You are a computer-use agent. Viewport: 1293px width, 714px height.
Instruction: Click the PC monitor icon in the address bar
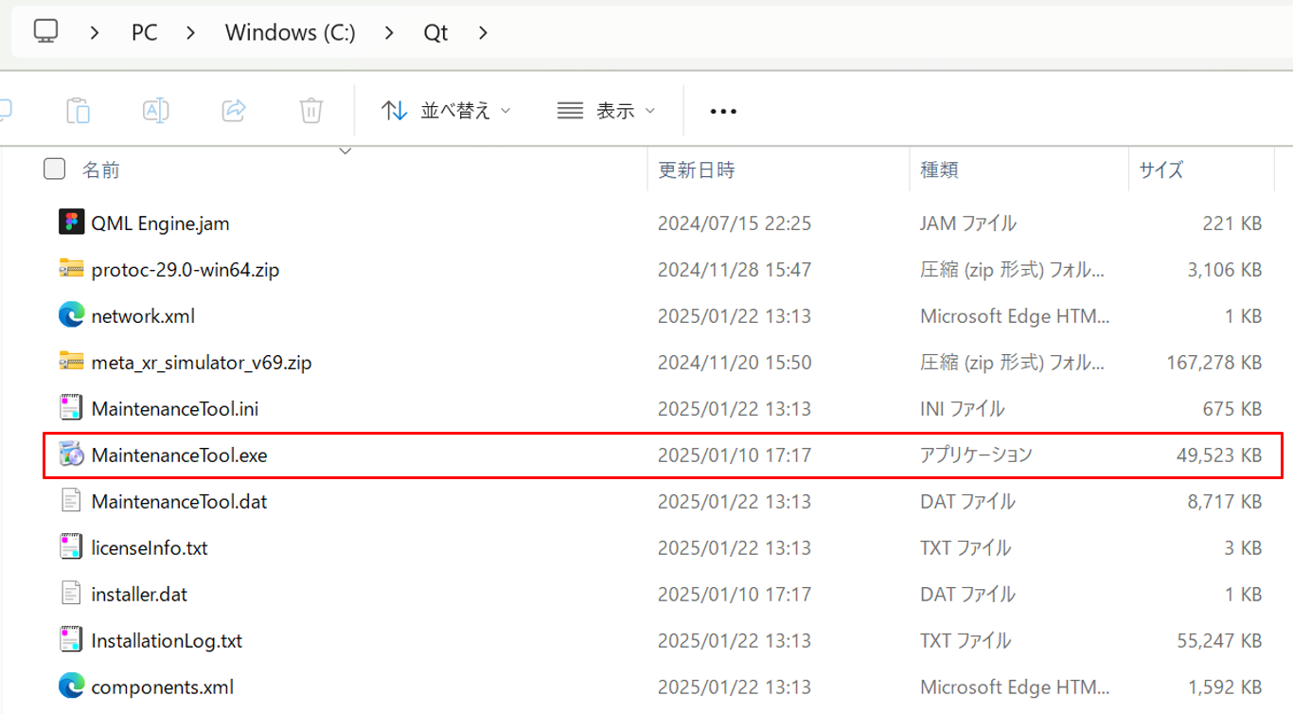[45, 32]
